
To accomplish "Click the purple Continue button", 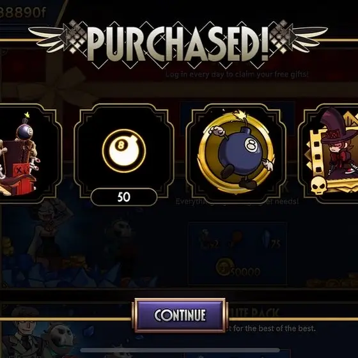I will [x=180, y=315].
